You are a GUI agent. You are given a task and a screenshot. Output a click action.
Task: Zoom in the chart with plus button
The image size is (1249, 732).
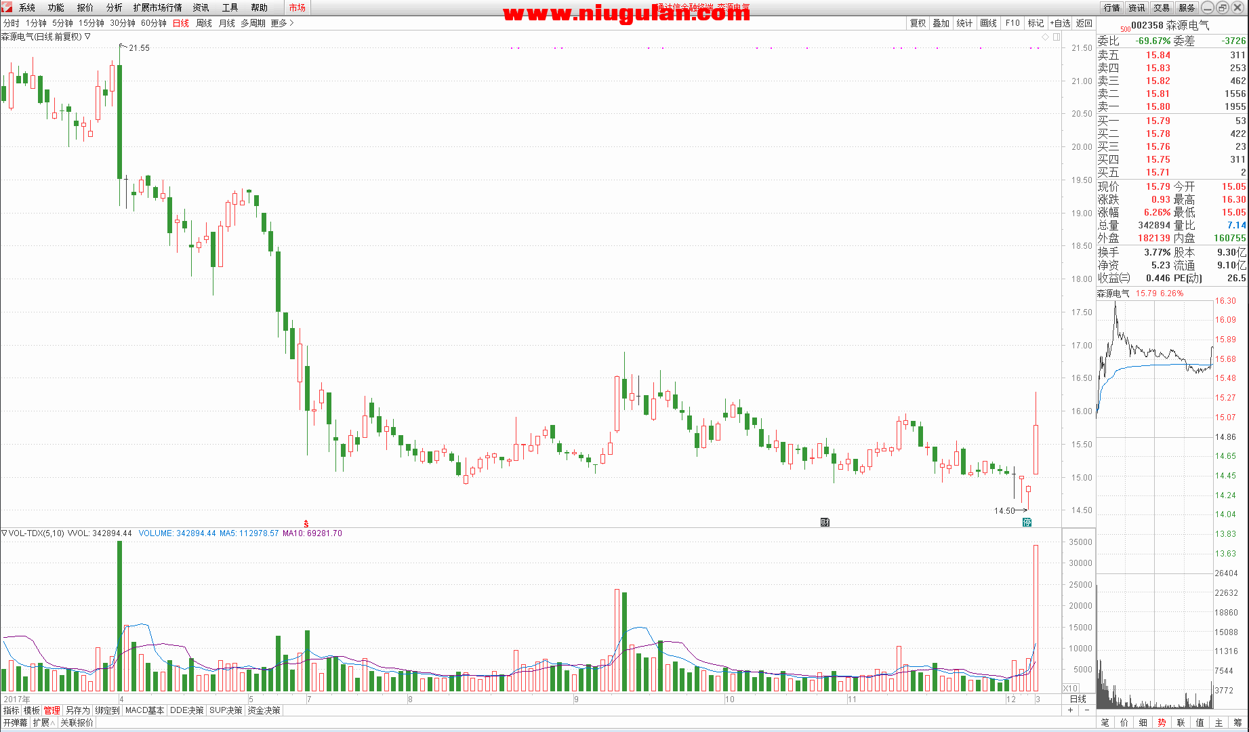(1071, 710)
